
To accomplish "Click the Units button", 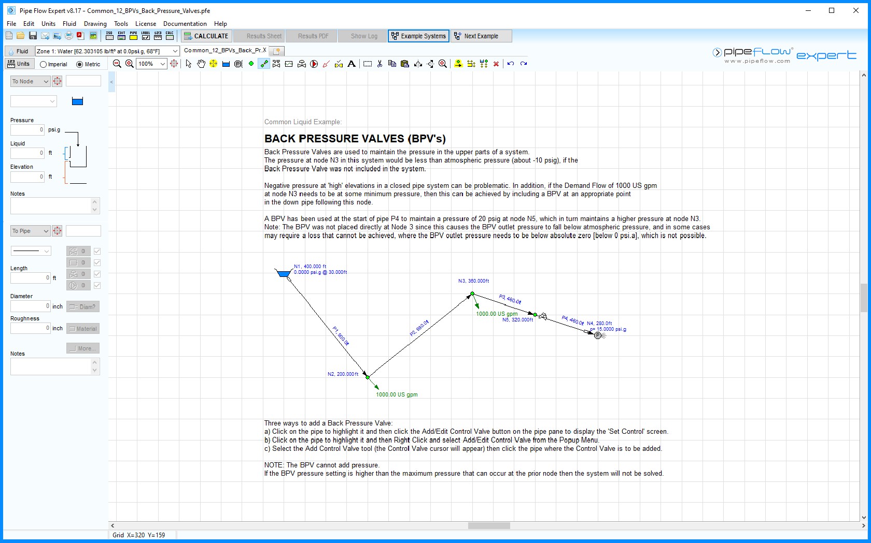I will (x=19, y=64).
